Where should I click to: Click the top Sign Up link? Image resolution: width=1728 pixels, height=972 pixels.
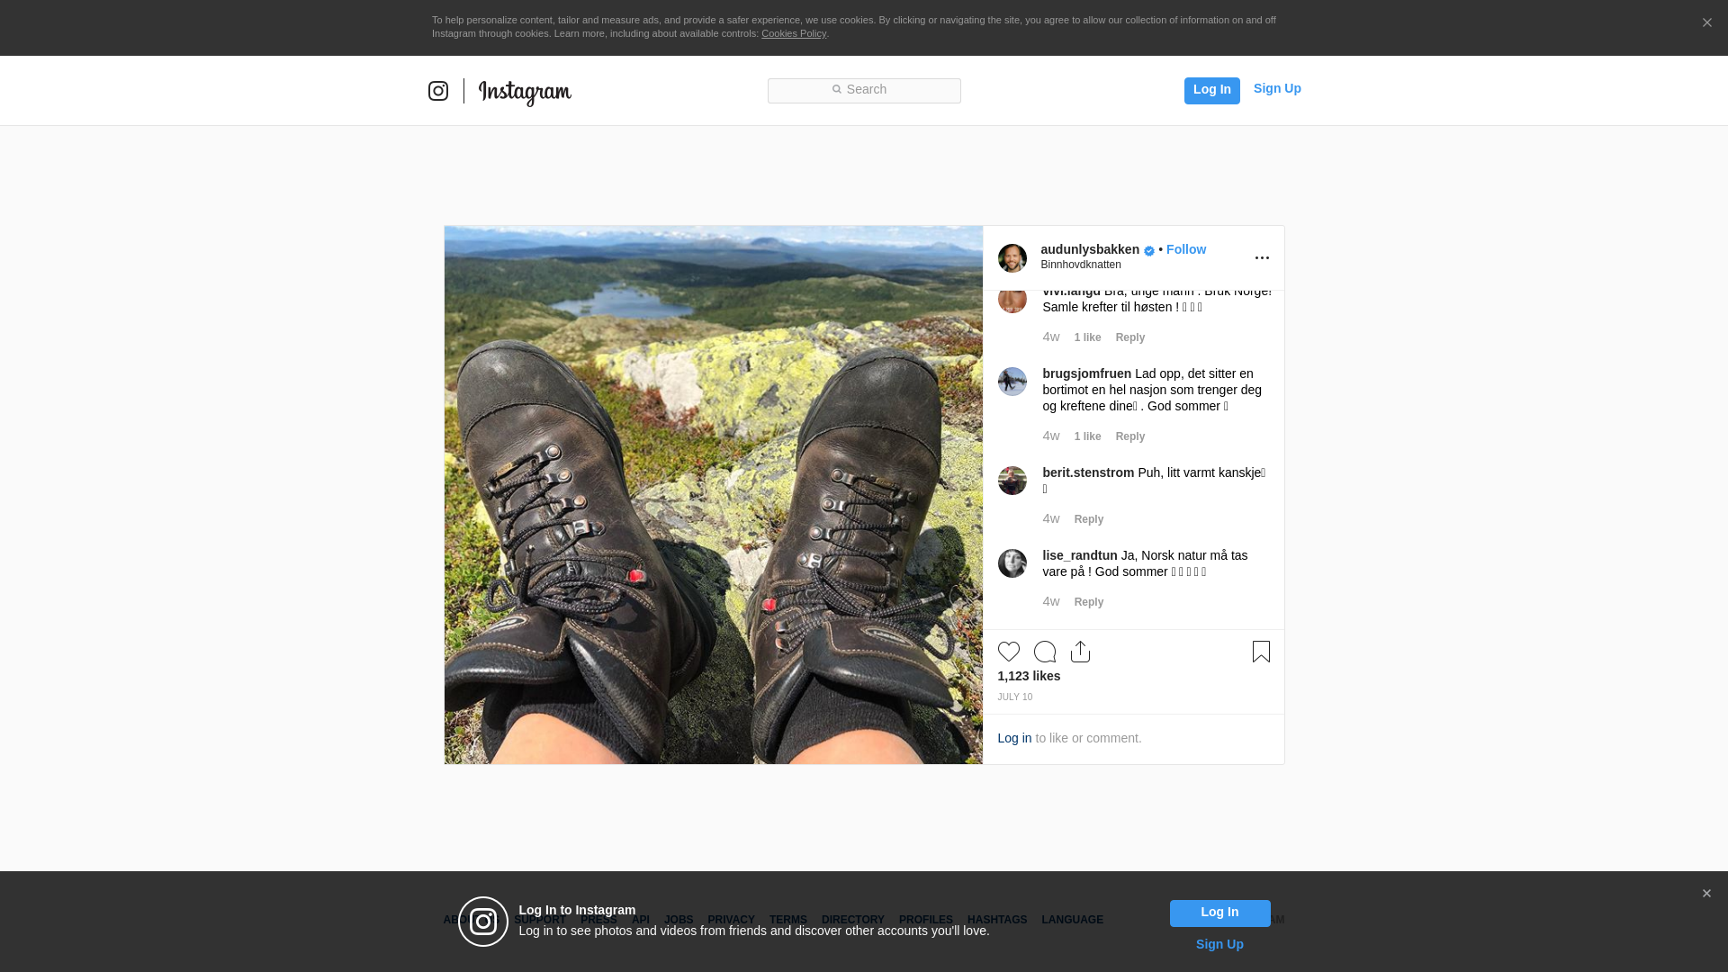tap(1277, 88)
